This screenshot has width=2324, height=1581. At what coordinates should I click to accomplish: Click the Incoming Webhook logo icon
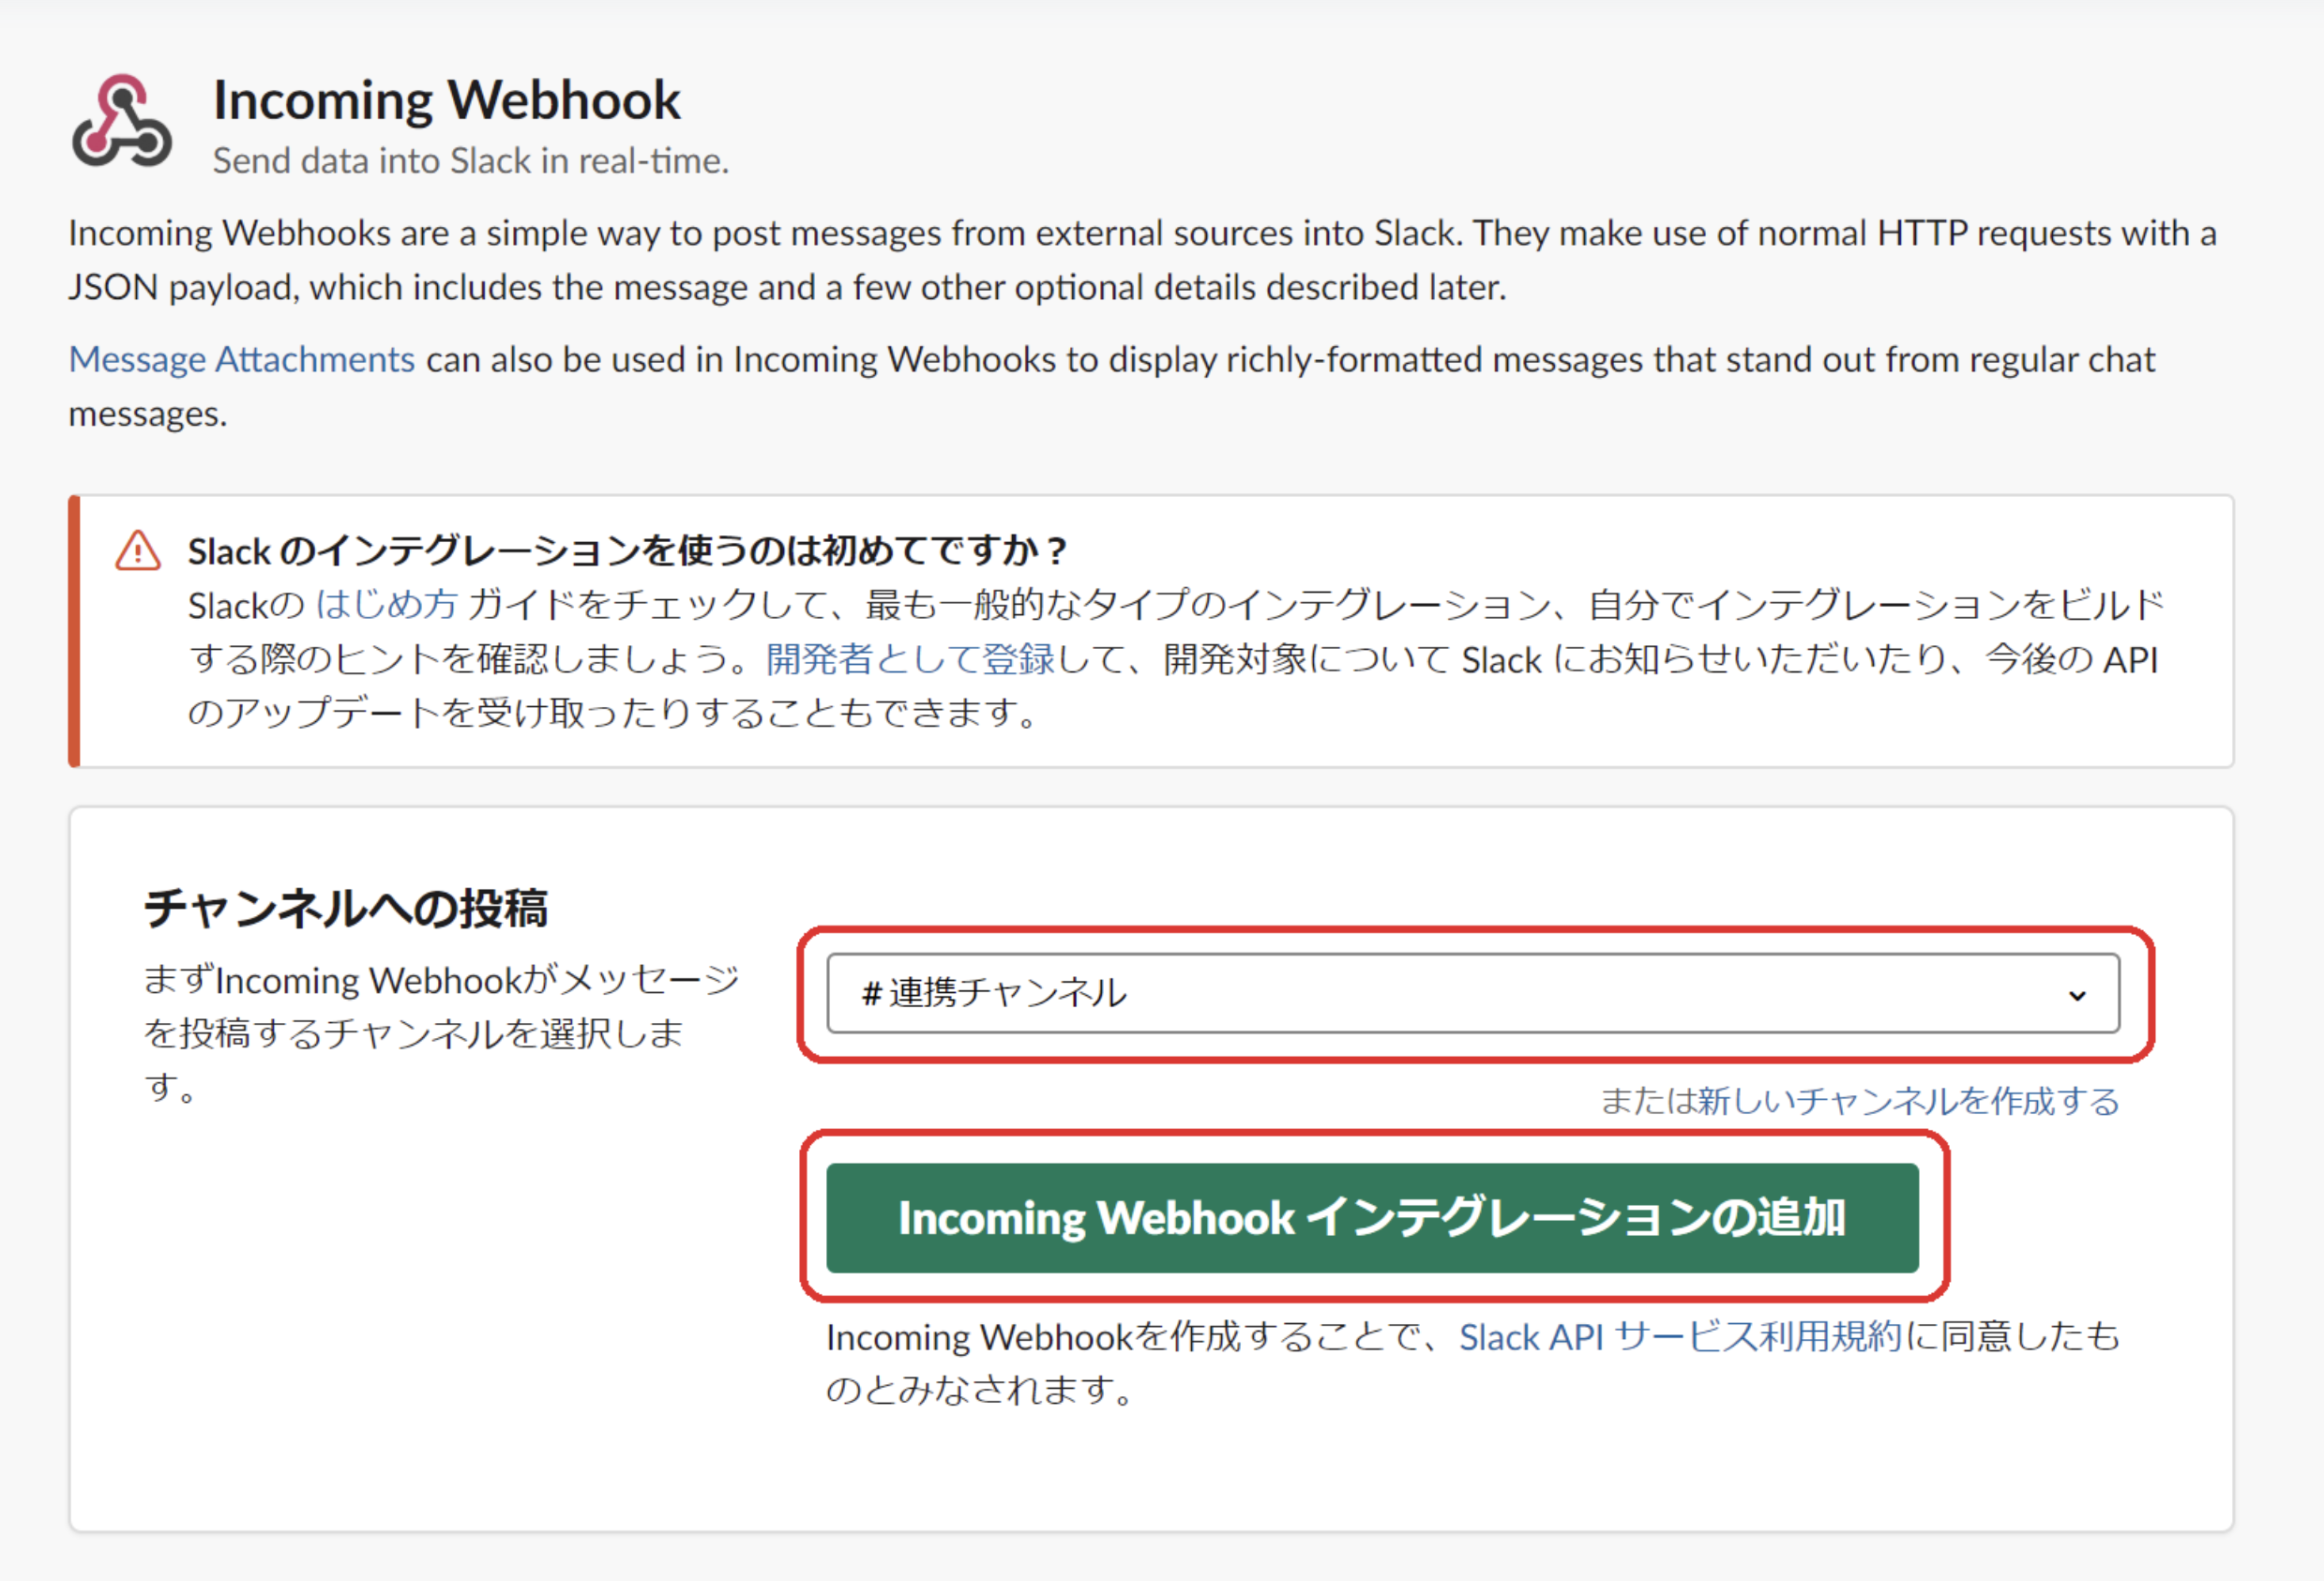[122, 121]
